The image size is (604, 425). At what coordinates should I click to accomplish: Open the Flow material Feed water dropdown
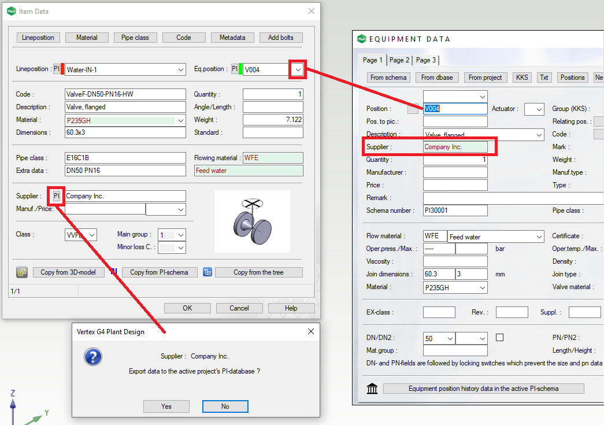[539, 236]
